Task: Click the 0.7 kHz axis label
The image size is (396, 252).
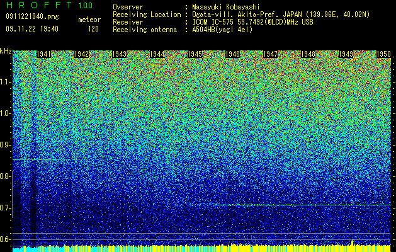Action: click(x=6, y=208)
